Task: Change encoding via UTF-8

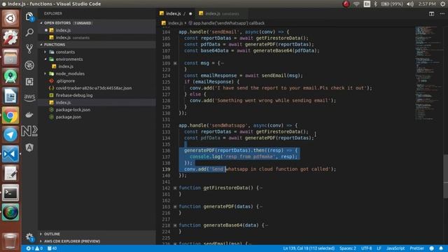Action: [x=366, y=248]
